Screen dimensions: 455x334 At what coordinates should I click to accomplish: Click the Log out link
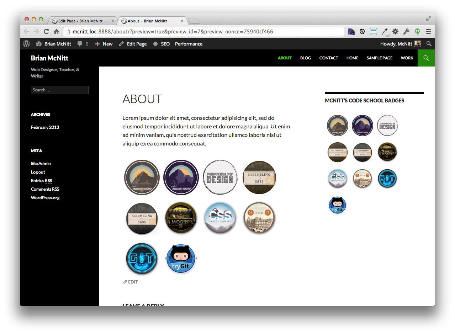(x=38, y=172)
